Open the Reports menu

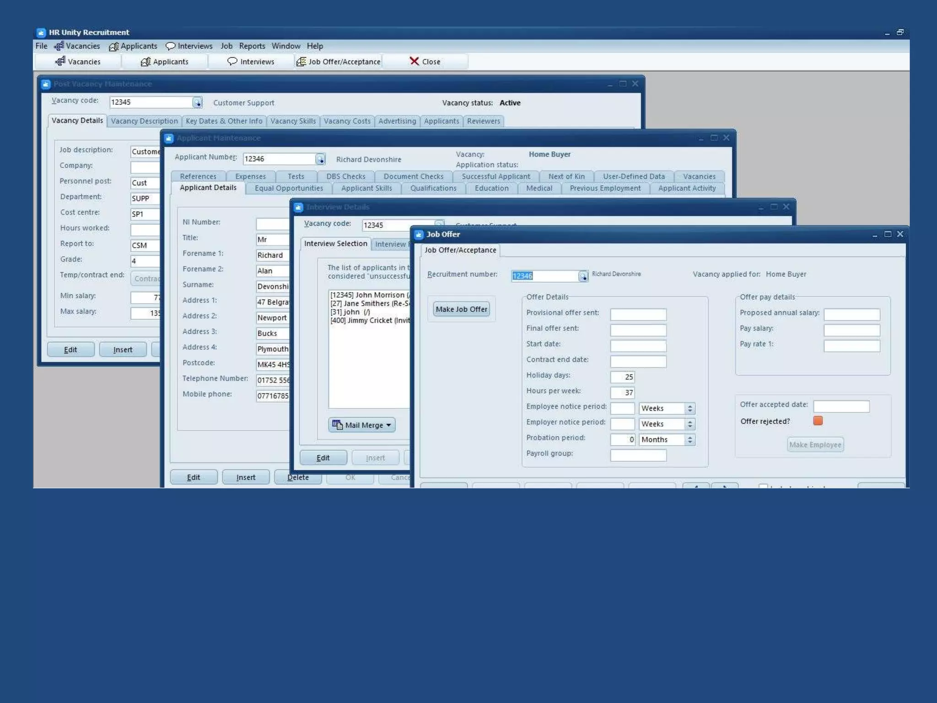coord(252,46)
